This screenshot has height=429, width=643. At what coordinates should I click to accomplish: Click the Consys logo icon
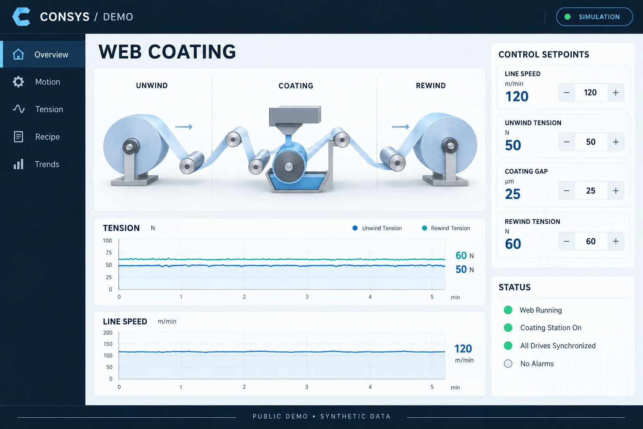(x=21, y=17)
